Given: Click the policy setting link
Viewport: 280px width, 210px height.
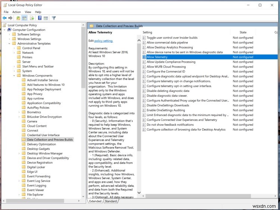Looking at the screenshot, I should (x=103, y=41).
